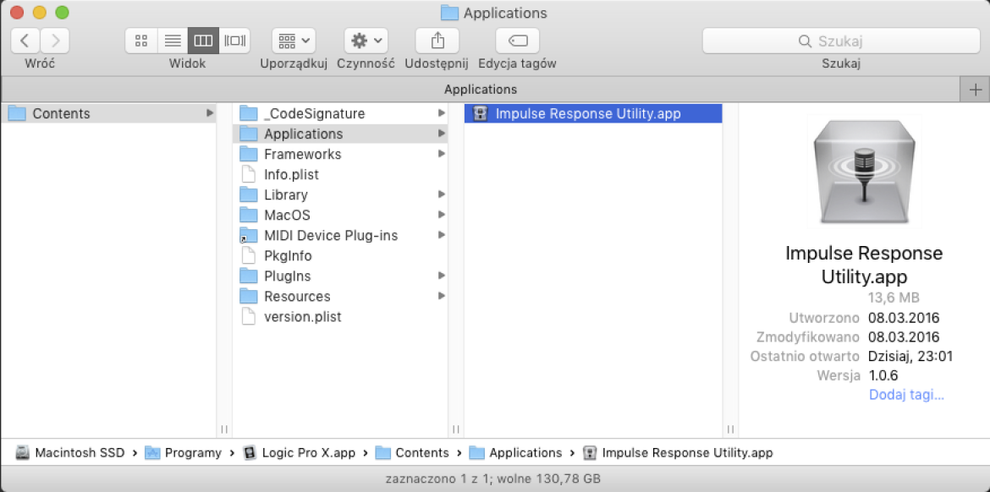Open Logic Pro X.app in path bar
This screenshot has width=990, height=492.
click(x=300, y=453)
